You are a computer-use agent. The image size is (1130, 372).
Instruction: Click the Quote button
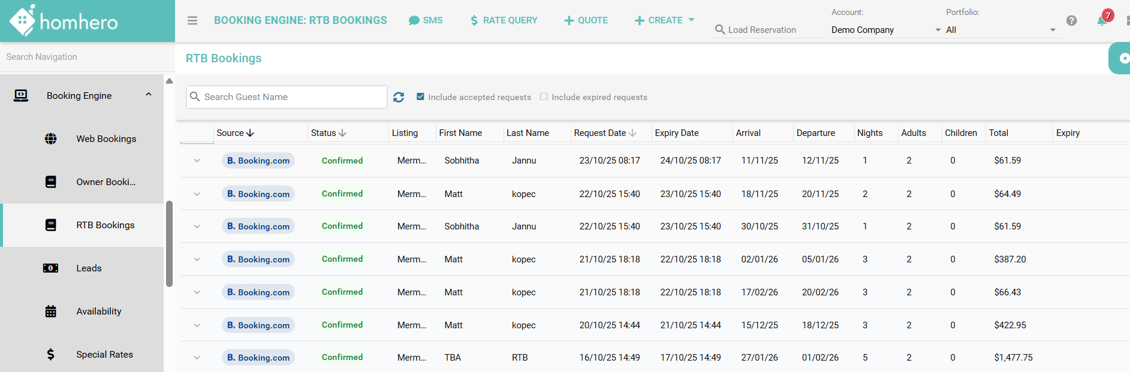point(586,20)
